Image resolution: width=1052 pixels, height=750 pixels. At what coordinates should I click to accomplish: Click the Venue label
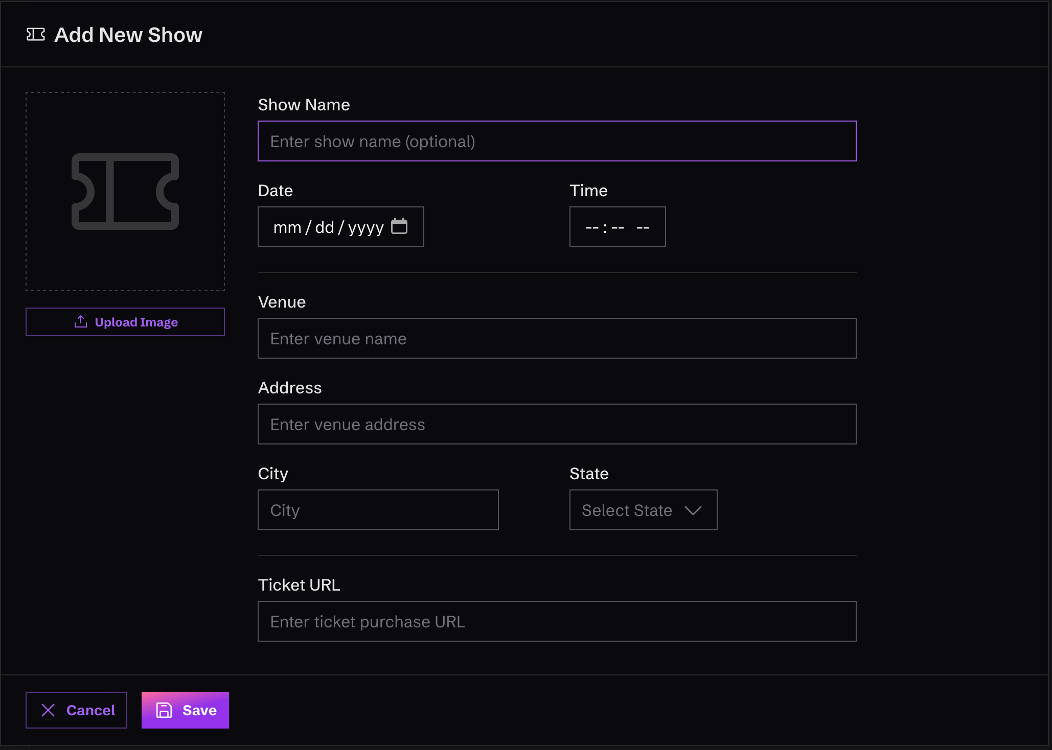click(x=282, y=302)
